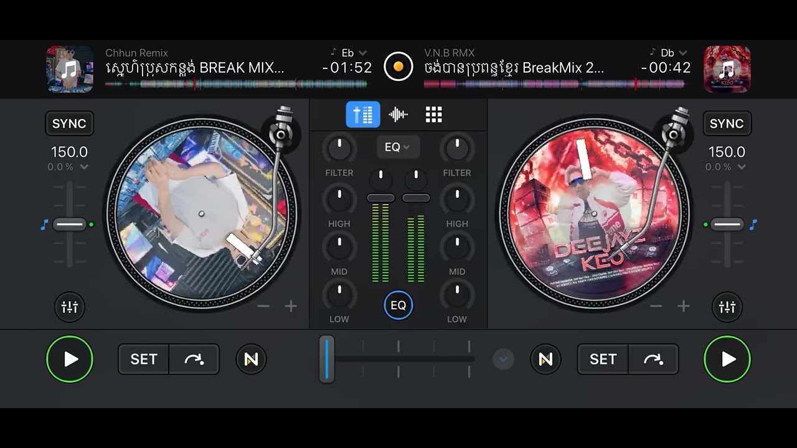Open the right deck track artwork
The width and height of the screenshot is (797, 448).
[727, 69]
